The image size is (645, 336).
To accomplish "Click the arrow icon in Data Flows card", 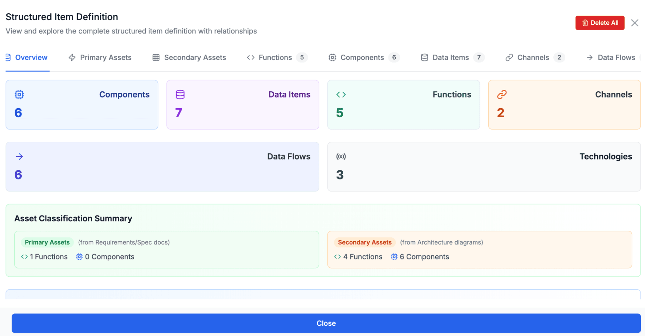I will pyautogui.click(x=19, y=157).
